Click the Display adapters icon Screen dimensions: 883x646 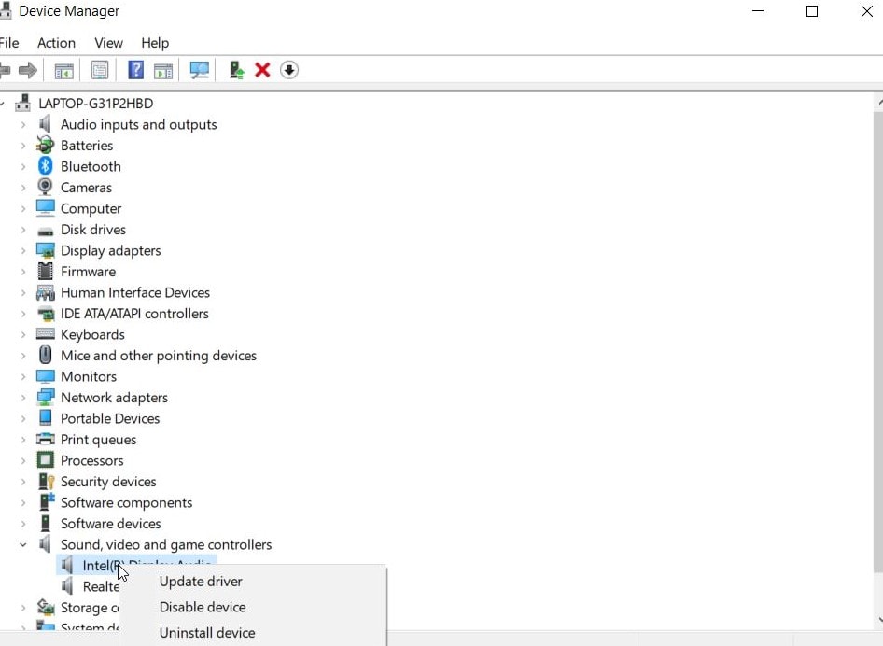click(x=45, y=250)
